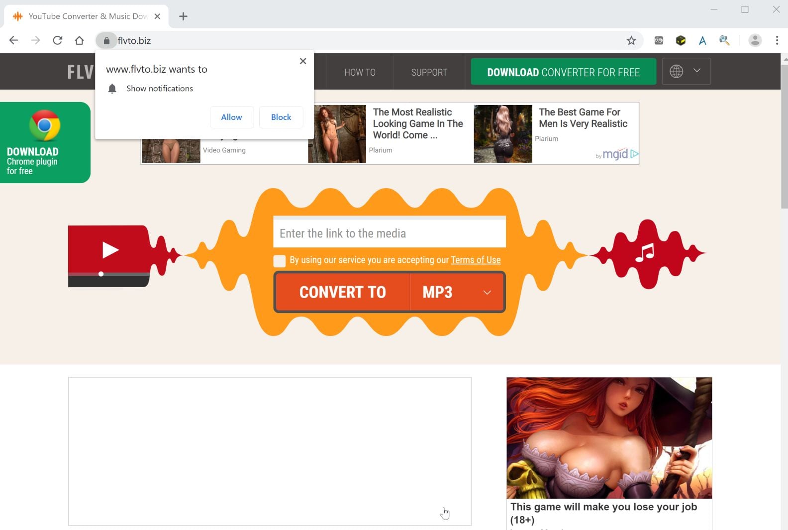Click the notification bell icon

112,89
